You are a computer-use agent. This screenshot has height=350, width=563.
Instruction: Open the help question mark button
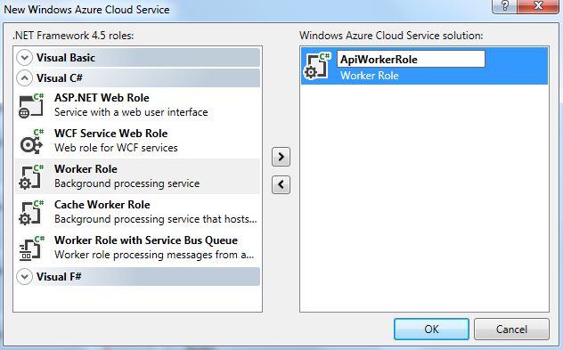click(505, 6)
